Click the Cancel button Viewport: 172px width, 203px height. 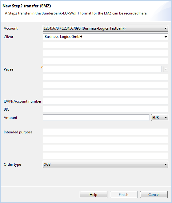[154, 194]
